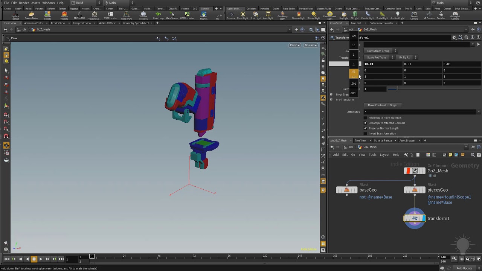Click the CSV Exporter shelf tool

110,15
